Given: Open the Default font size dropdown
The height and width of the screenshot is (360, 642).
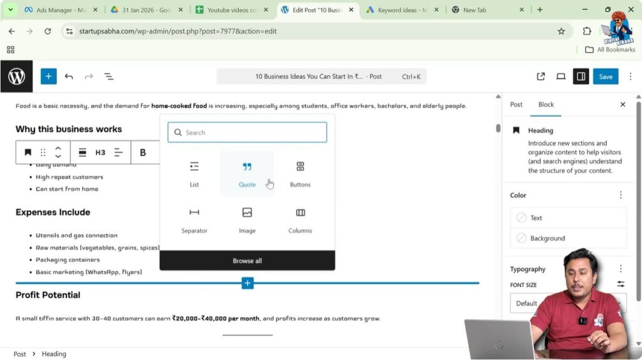Looking at the screenshot, I should click(x=568, y=303).
